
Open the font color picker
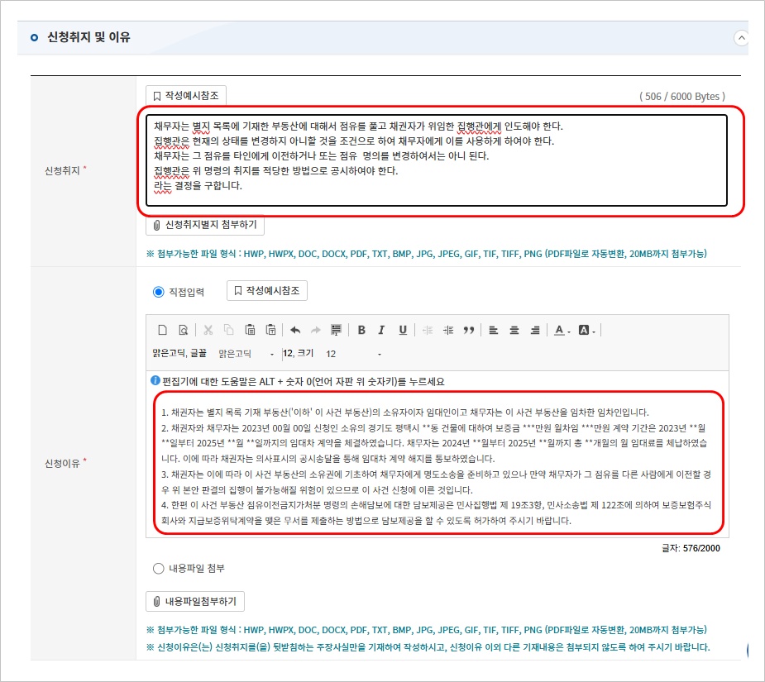click(562, 331)
